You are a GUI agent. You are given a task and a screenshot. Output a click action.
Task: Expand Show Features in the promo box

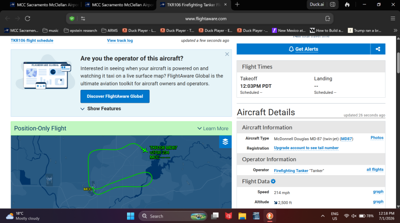pyautogui.click(x=101, y=109)
